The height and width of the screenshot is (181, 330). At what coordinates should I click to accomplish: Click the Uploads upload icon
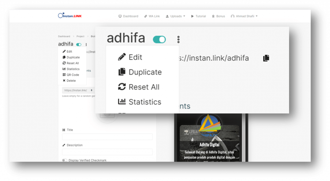coord(167,16)
